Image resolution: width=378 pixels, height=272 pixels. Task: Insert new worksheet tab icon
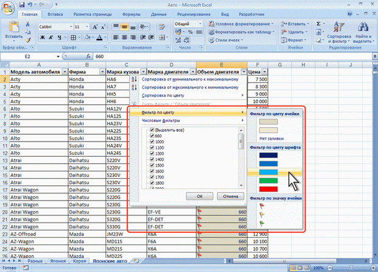[x=137, y=260]
